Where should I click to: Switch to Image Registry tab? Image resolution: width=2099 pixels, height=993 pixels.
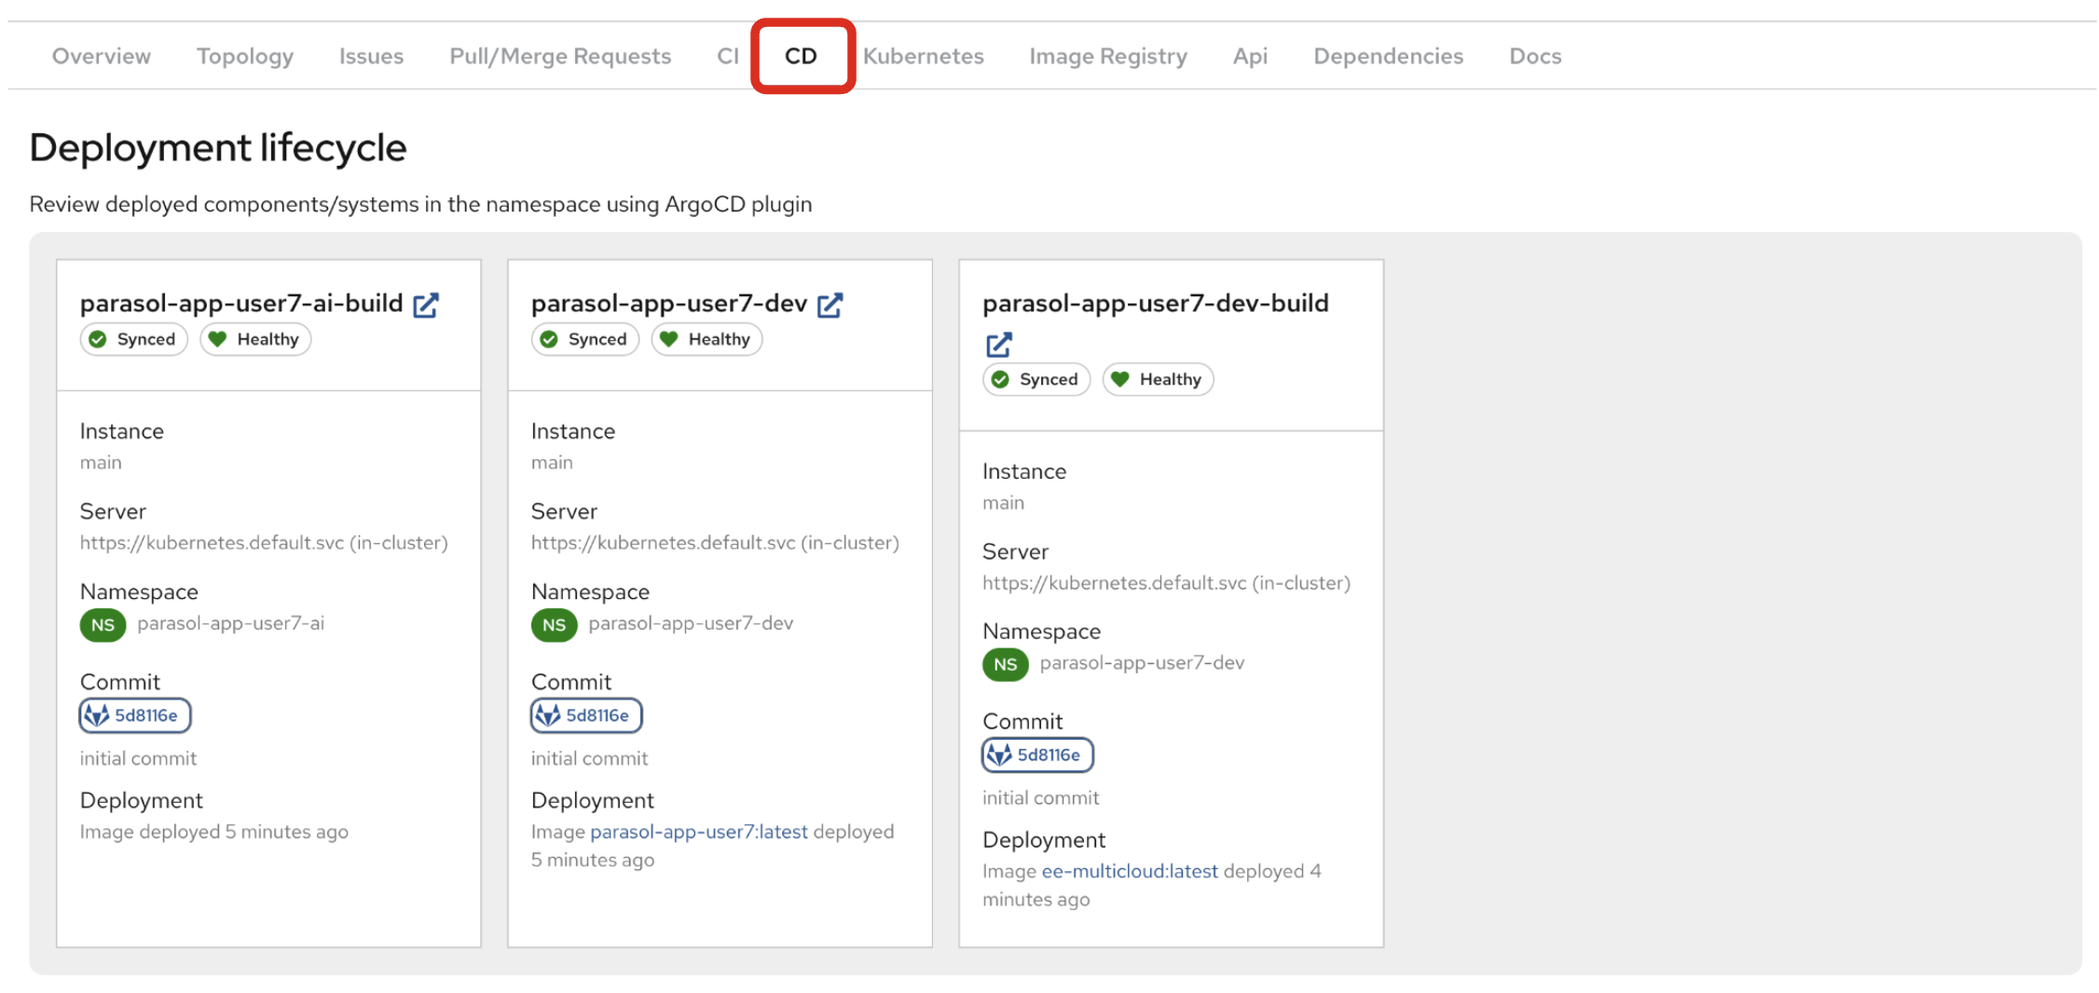coord(1107,56)
